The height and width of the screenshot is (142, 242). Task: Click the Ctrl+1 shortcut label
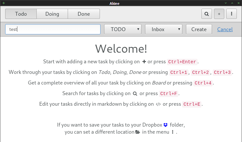click(179, 73)
